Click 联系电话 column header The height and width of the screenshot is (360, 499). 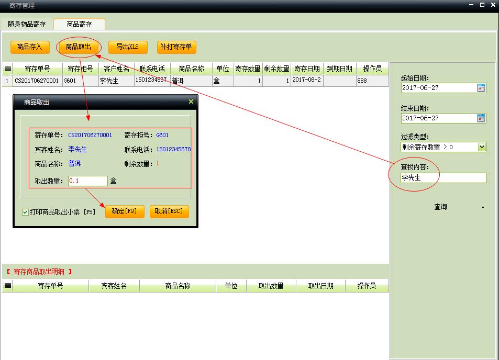tap(152, 69)
